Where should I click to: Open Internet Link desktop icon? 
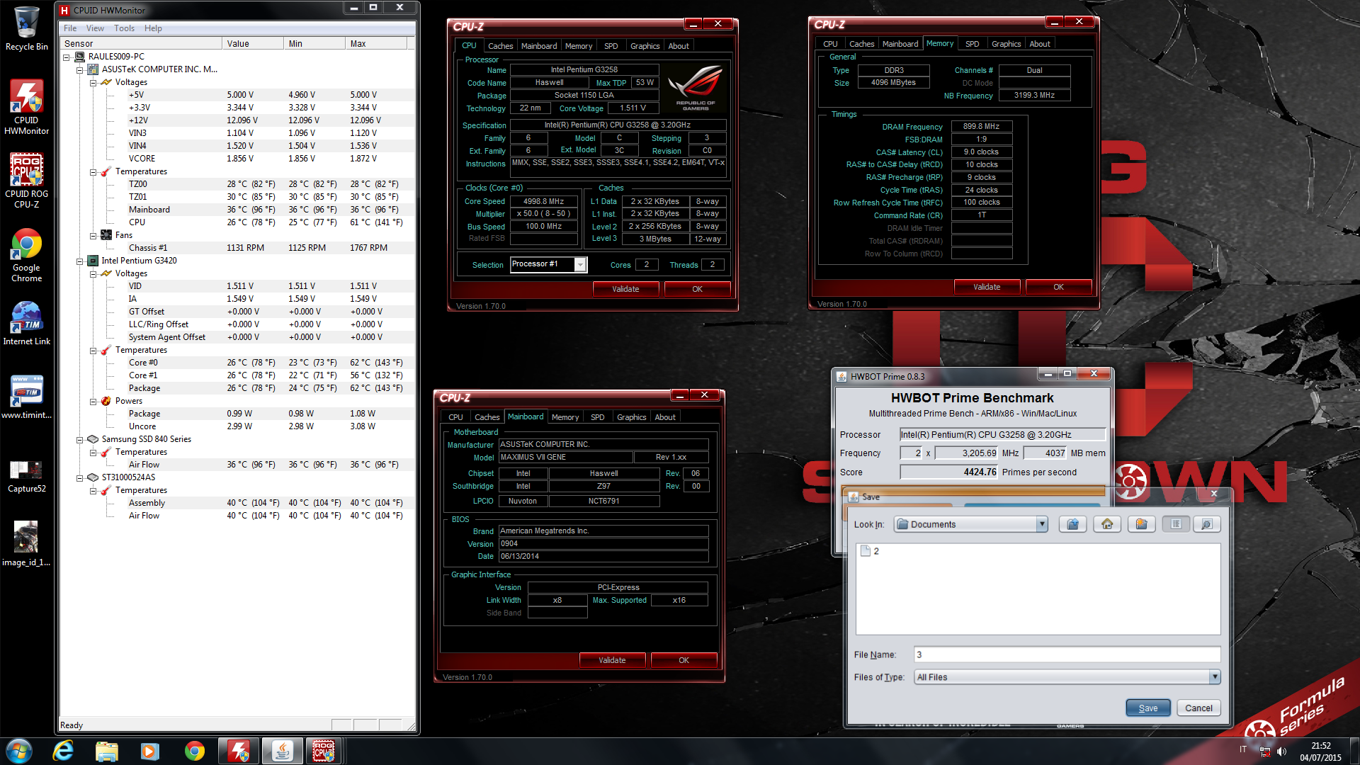[26, 323]
